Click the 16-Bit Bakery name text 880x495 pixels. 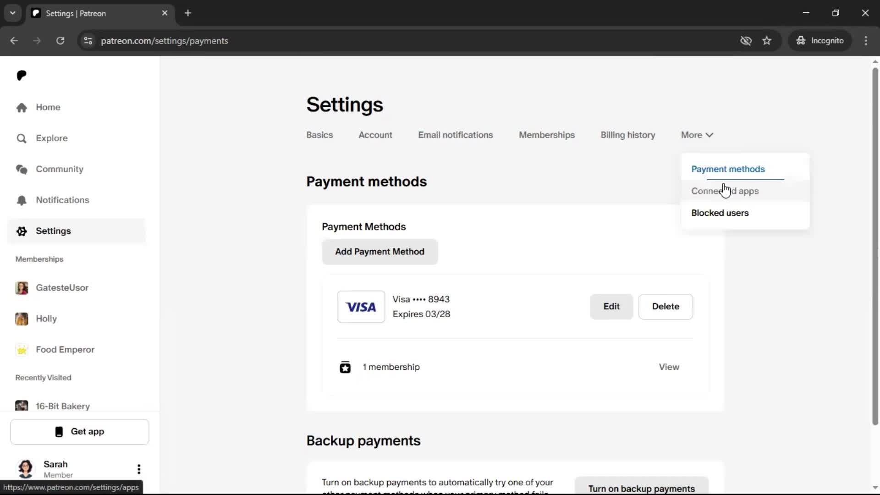(63, 406)
